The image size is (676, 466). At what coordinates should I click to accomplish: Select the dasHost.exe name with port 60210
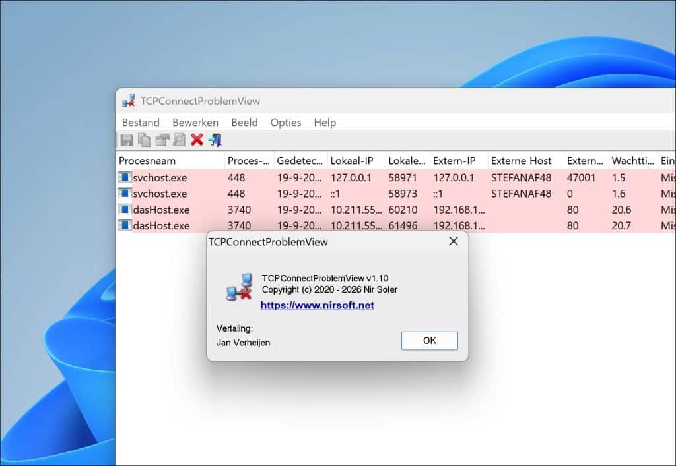[161, 210]
